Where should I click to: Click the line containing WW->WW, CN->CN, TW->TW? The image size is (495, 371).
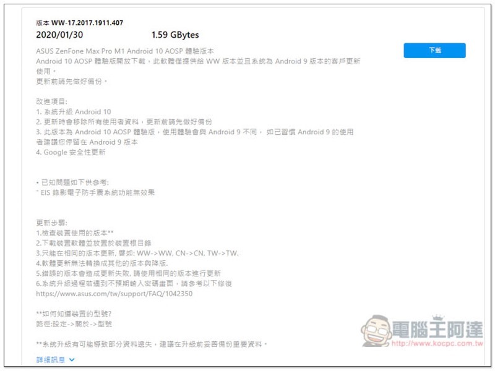pos(137,254)
